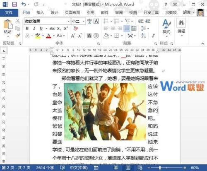Click the Grow Font icon
Screen dimensions: 207x171
pyautogui.click(x=73, y=36)
